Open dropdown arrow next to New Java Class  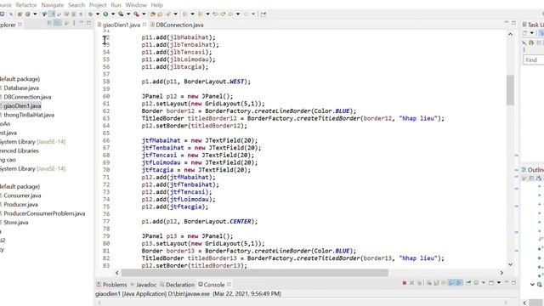tap(35, 14)
